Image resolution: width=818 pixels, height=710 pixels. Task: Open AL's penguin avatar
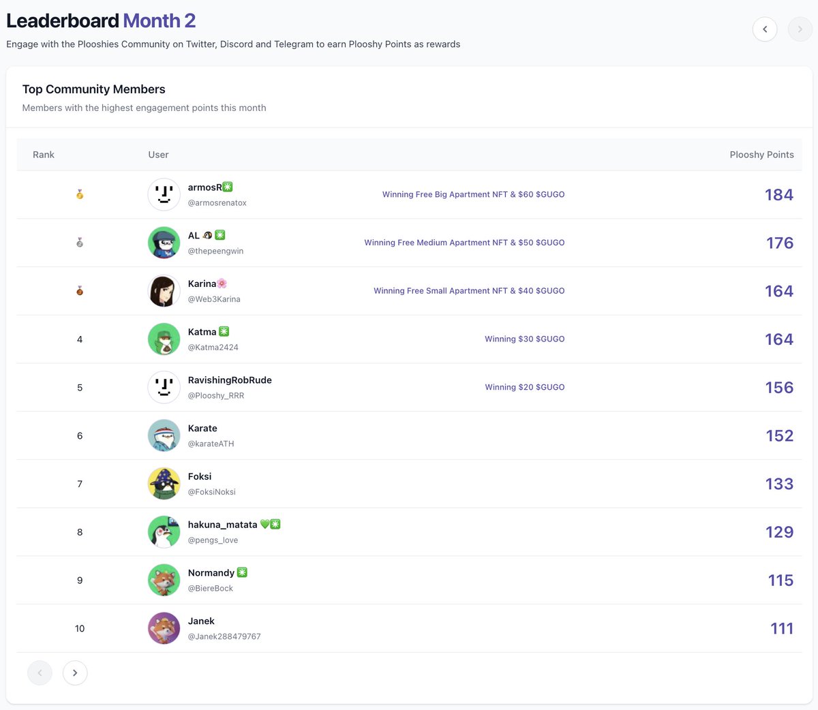pos(164,243)
